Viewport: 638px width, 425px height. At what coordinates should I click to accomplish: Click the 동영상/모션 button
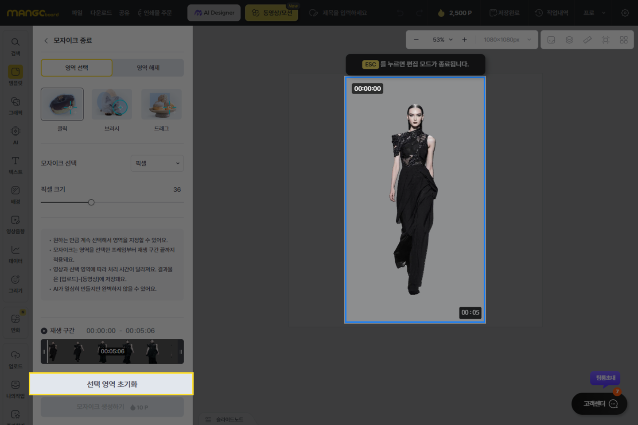click(272, 13)
